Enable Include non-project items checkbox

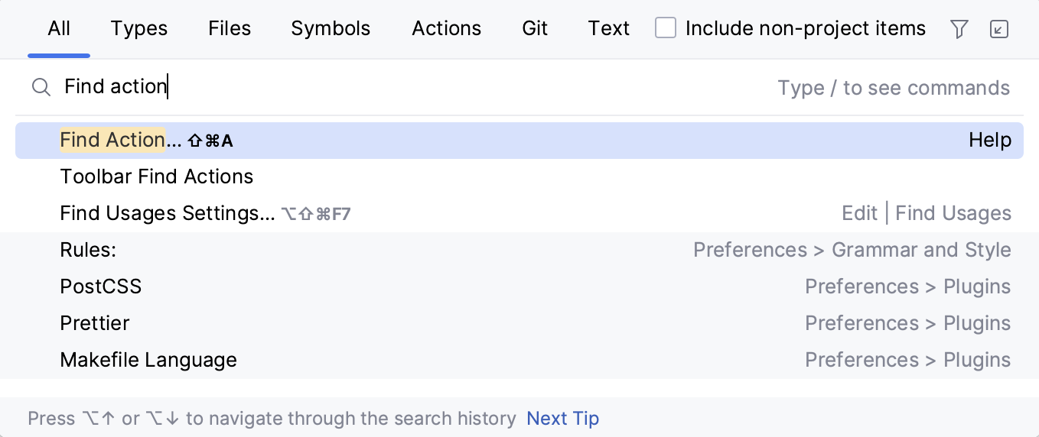[666, 29]
